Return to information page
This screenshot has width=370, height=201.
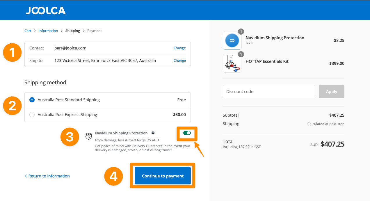(x=47, y=176)
